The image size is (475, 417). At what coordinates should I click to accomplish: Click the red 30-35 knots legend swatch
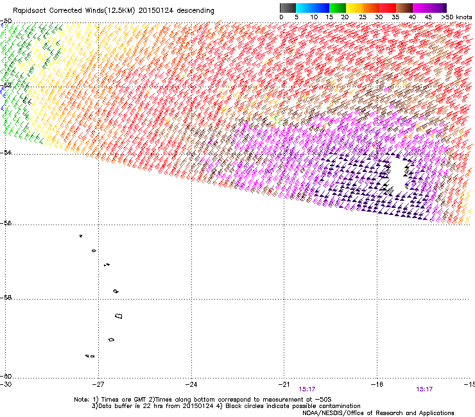(x=388, y=8)
